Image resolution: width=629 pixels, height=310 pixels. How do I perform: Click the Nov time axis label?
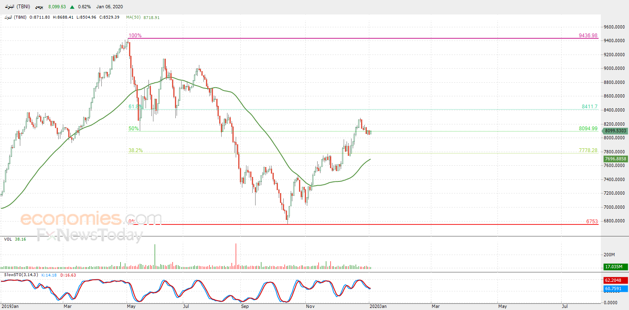tap(309, 306)
